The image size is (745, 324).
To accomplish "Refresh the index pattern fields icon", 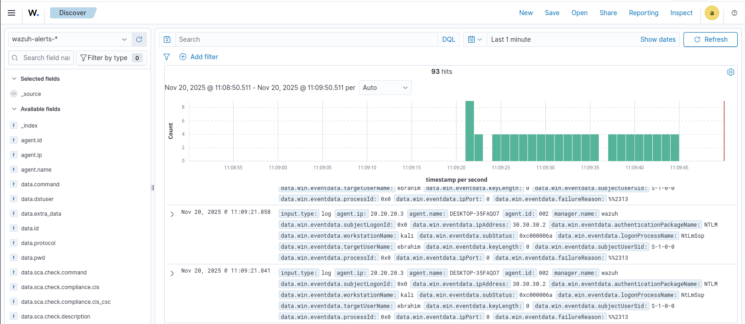I will click(139, 39).
